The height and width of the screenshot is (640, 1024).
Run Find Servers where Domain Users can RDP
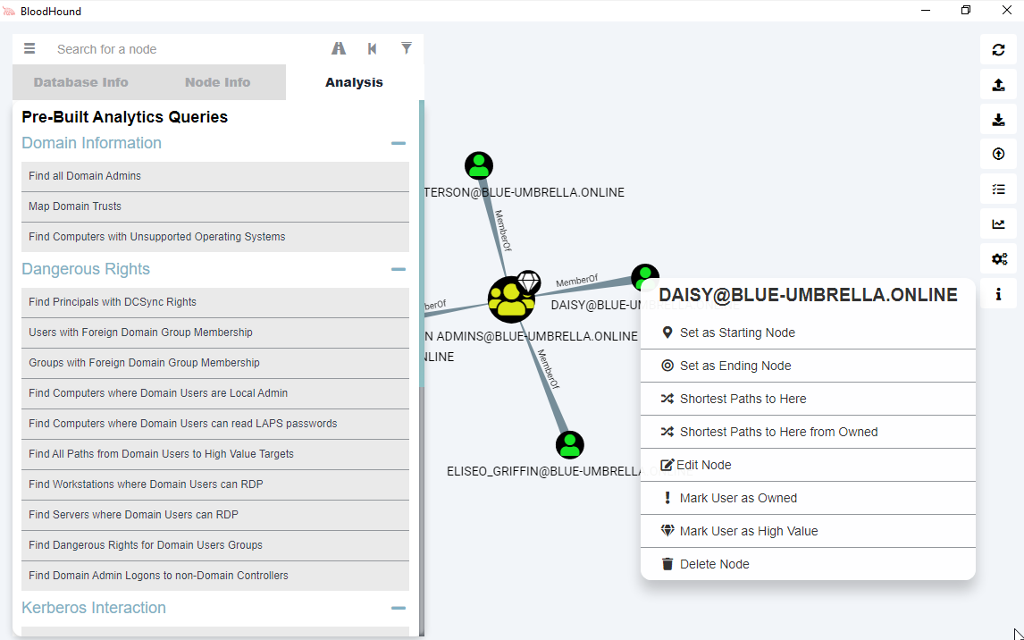[215, 515]
